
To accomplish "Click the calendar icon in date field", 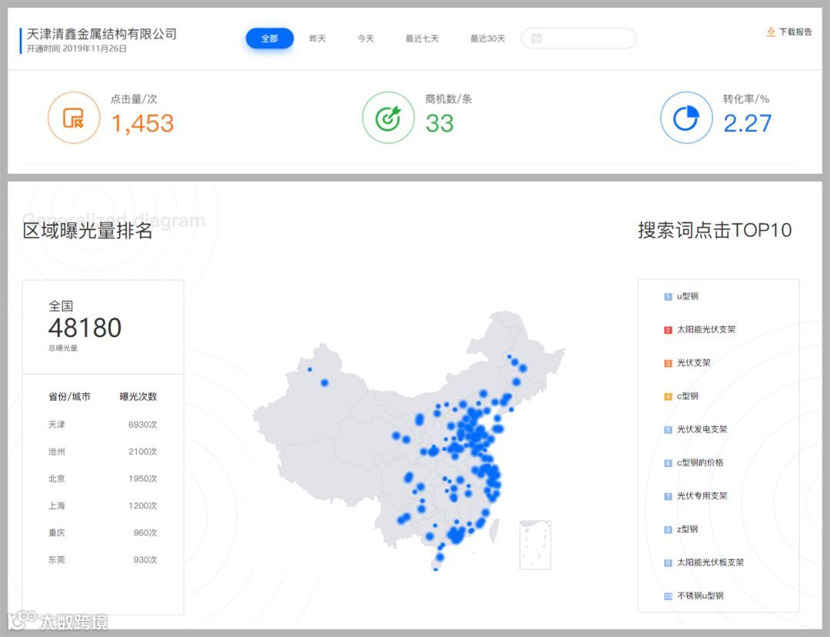I will [x=536, y=38].
